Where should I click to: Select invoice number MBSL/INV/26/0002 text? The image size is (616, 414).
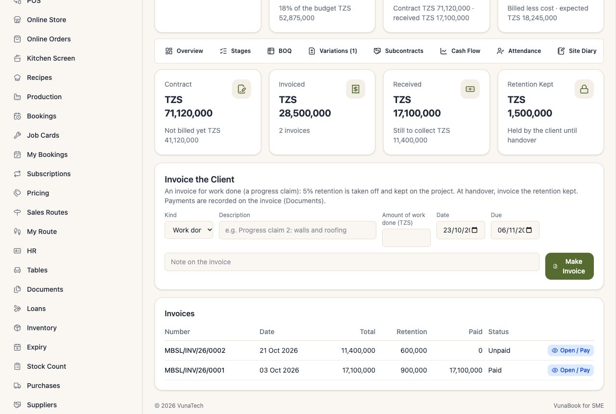(x=195, y=350)
